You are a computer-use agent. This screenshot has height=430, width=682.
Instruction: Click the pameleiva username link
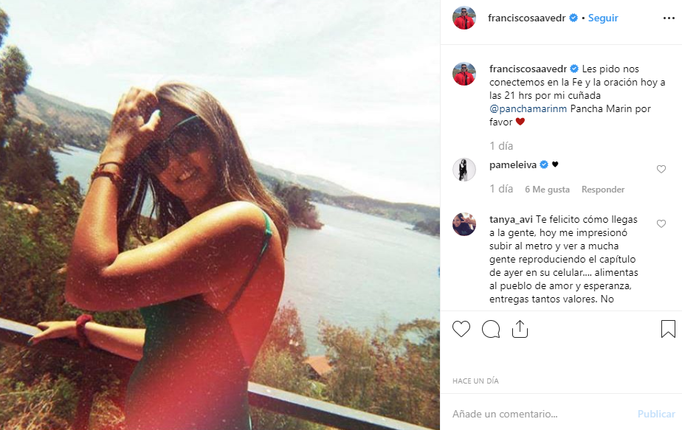[514, 164]
